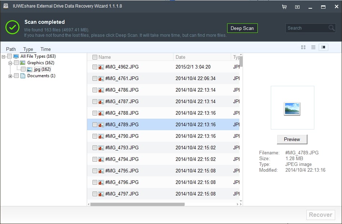Click the All File Types computer icon

[x=16, y=56]
